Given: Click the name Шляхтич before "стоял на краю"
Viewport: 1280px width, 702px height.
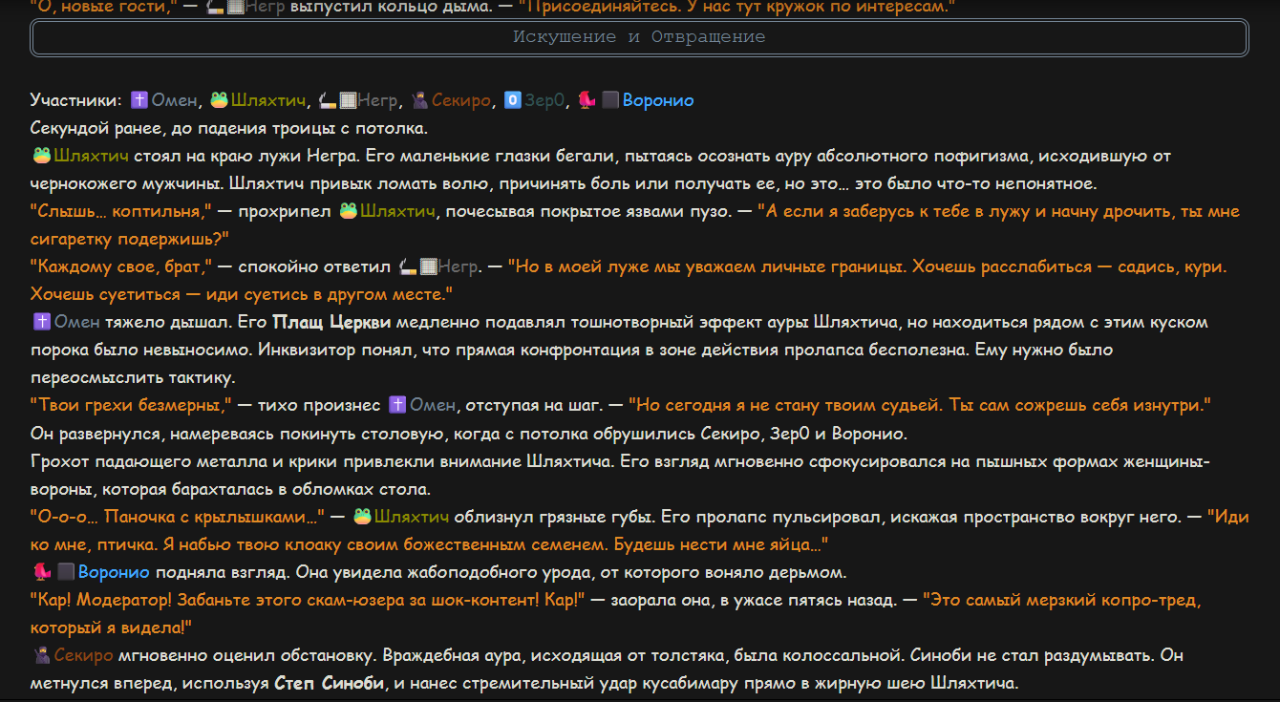Looking at the screenshot, I should pyautogui.click(x=91, y=156).
